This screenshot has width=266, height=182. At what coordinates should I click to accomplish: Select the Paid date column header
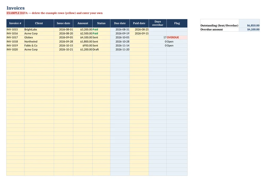click(139, 23)
